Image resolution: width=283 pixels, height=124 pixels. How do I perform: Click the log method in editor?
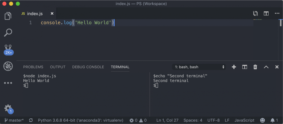point(68,23)
